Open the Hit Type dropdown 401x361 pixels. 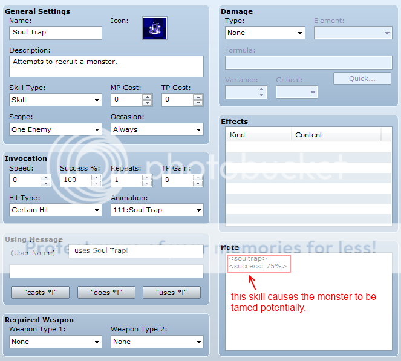56,210
